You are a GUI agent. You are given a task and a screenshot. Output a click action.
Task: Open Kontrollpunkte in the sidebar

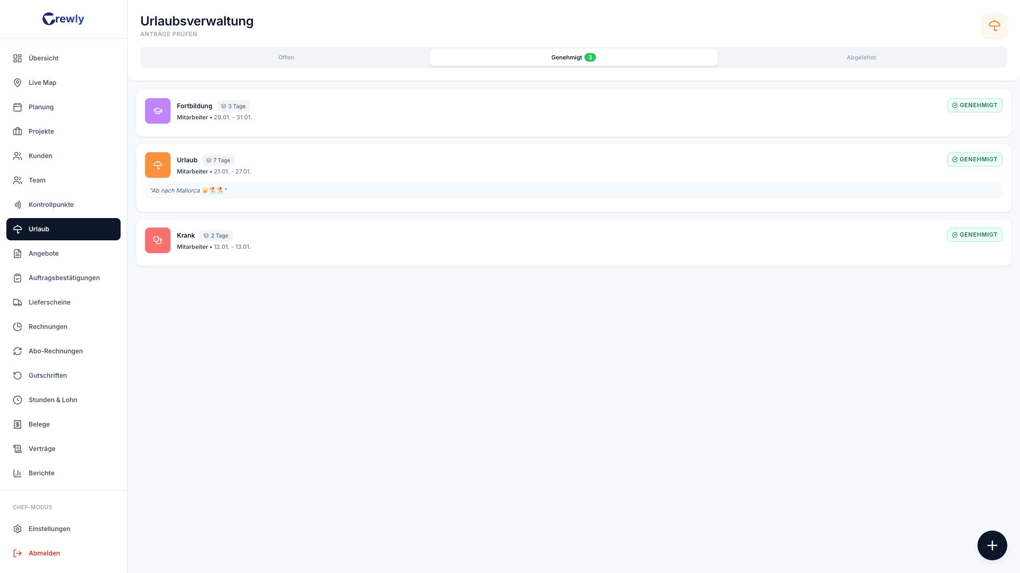(51, 205)
